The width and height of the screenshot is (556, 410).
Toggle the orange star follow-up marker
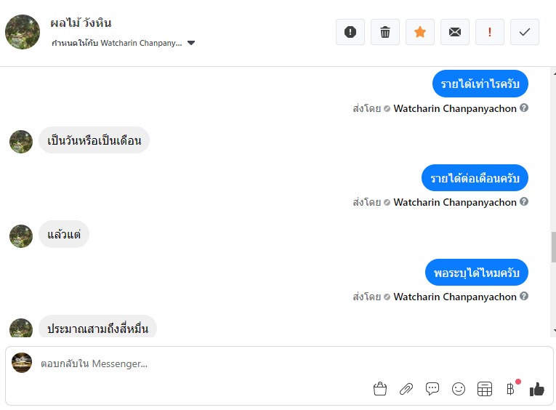coord(420,32)
